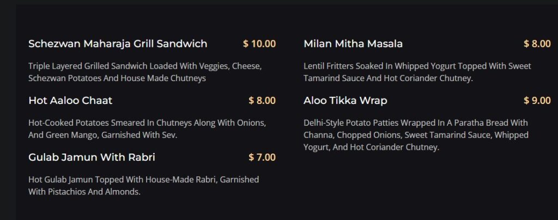Image resolution: width=558 pixels, height=220 pixels.
Task: Click the Triple Layered Grilled Sandwich description
Action: point(145,72)
